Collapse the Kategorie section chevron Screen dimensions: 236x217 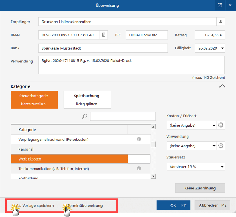point(222,86)
